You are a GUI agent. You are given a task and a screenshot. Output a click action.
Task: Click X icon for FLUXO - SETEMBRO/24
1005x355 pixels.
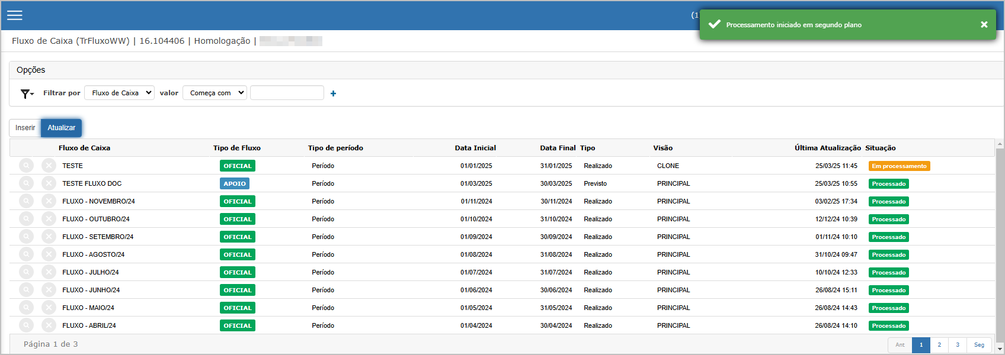[x=49, y=237]
